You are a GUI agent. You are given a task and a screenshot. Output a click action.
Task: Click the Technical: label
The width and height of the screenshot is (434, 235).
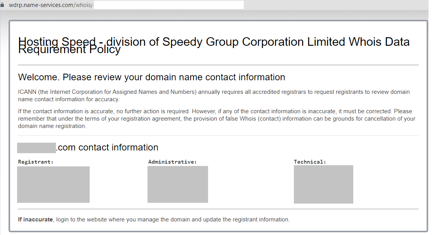(x=310, y=162)
